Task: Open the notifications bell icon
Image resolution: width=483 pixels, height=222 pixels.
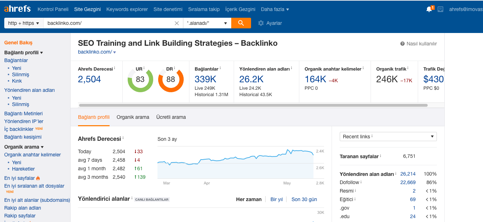Action: (429, 9)
